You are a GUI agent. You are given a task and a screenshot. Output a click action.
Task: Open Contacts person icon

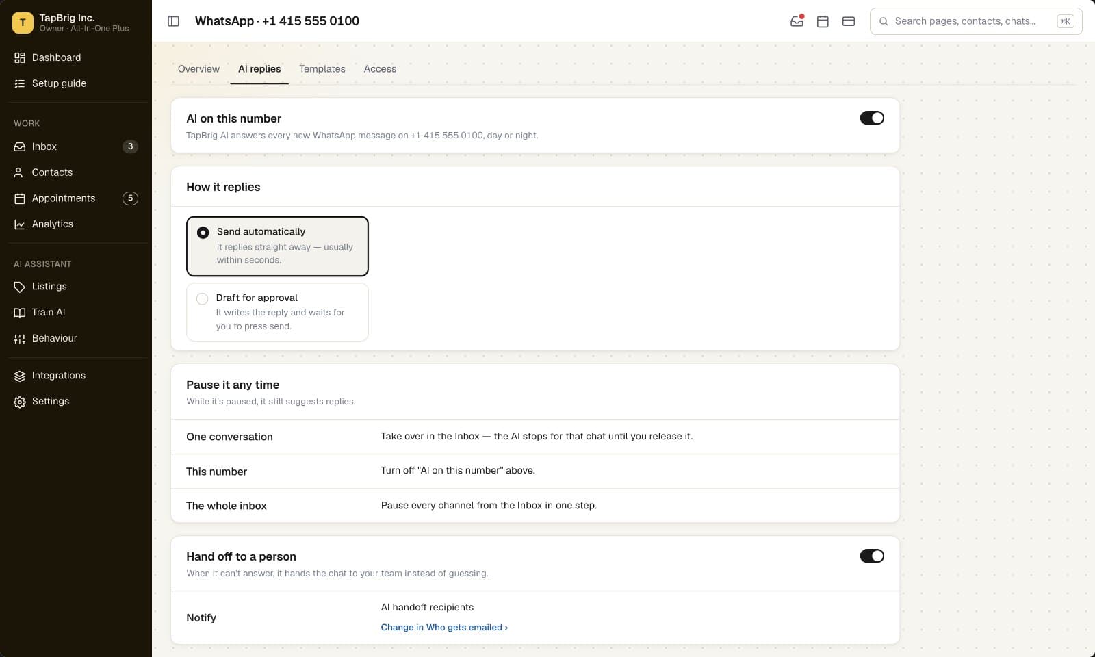(x=20, y=172)
